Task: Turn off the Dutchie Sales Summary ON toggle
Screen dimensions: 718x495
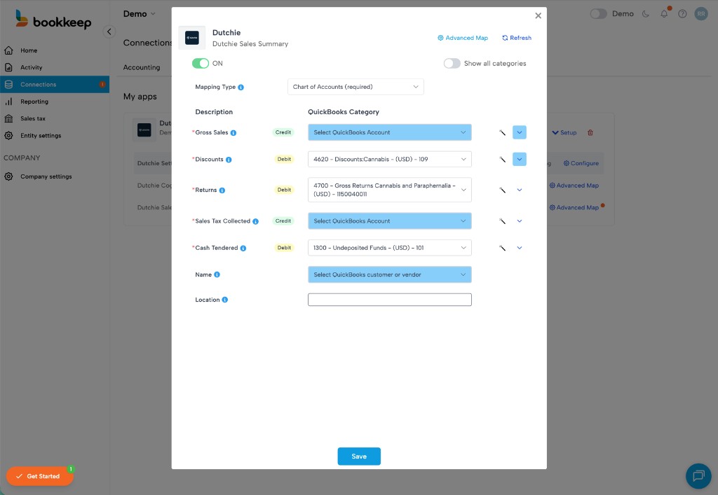Action: [x=201, y=64]
